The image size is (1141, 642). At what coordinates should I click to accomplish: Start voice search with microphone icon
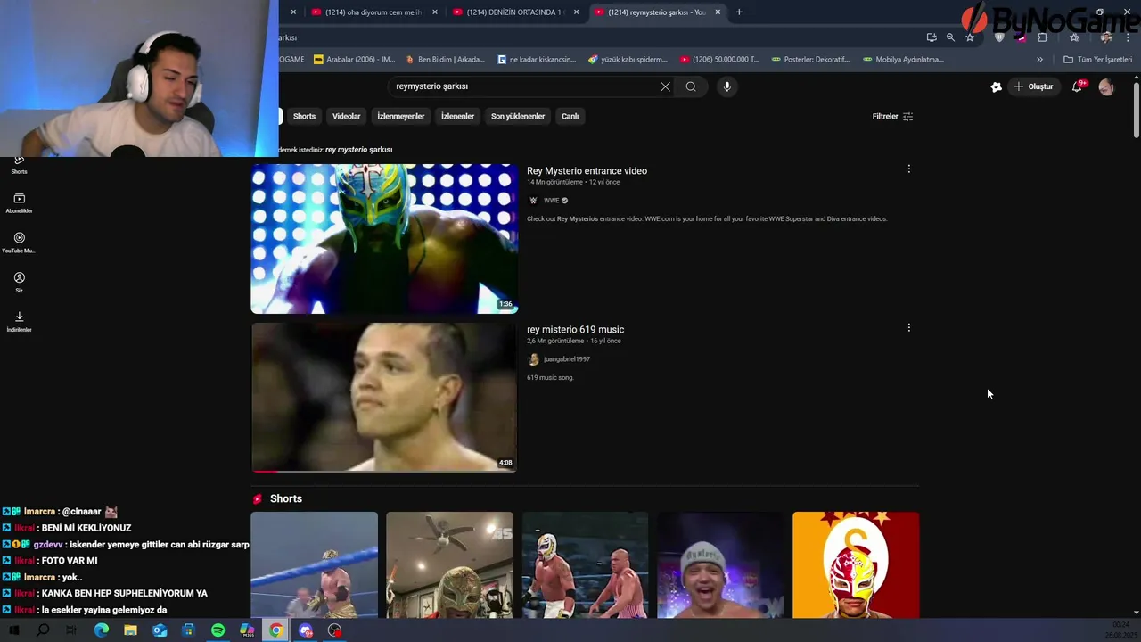(x=727, y=86)
